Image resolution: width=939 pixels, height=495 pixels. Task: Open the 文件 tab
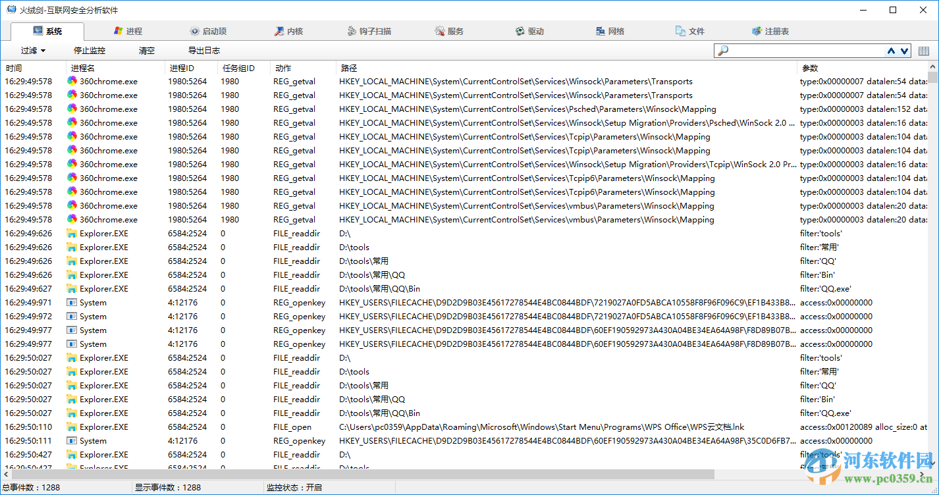[690, 31]
